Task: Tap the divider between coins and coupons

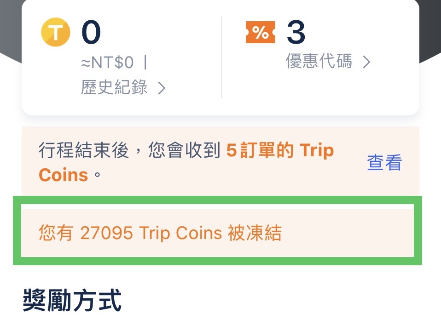Action: pyautogui.click(x=222, y=57)
